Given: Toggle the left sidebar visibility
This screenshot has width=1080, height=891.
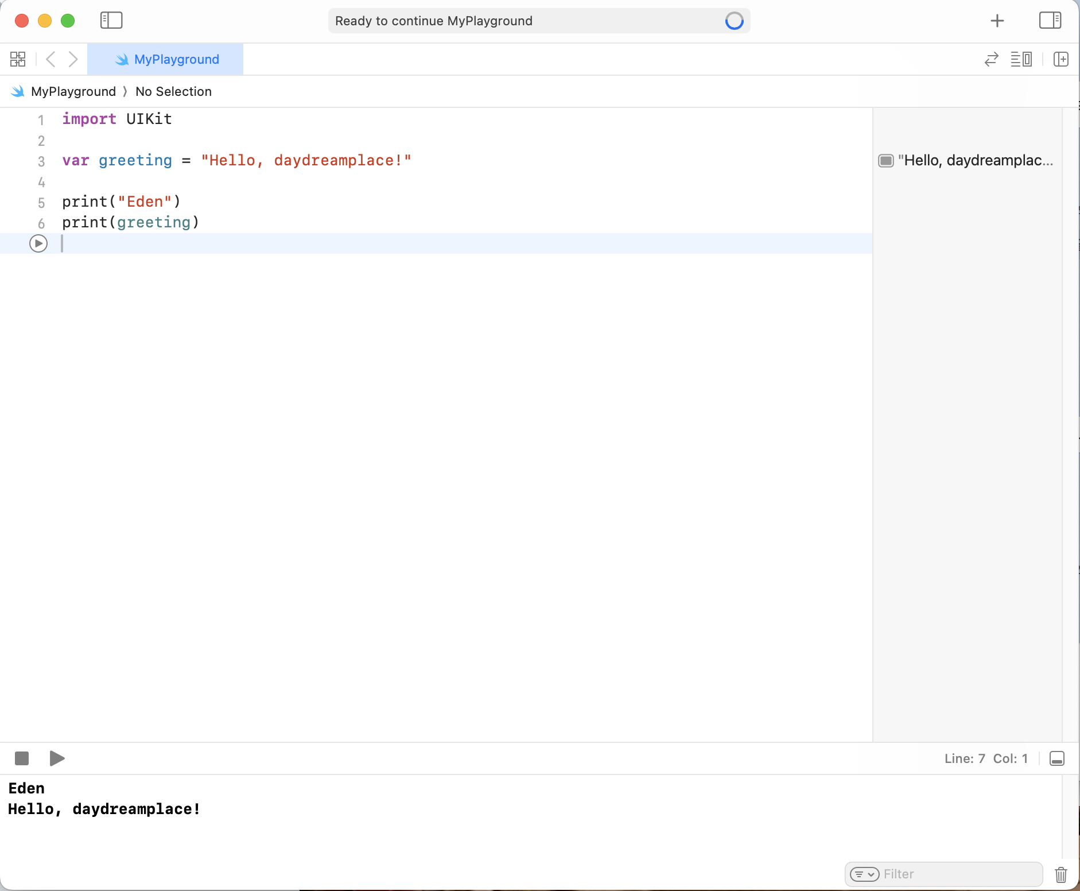Looking at the screenshot, I should point(111,20).
